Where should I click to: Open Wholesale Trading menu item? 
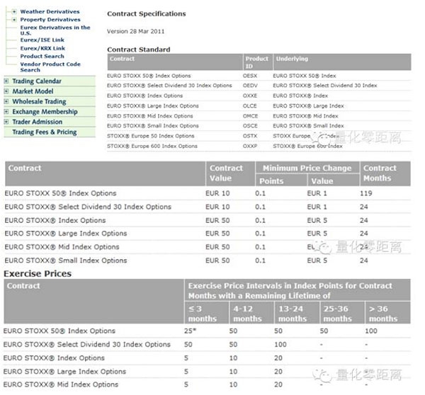(39, 102)
